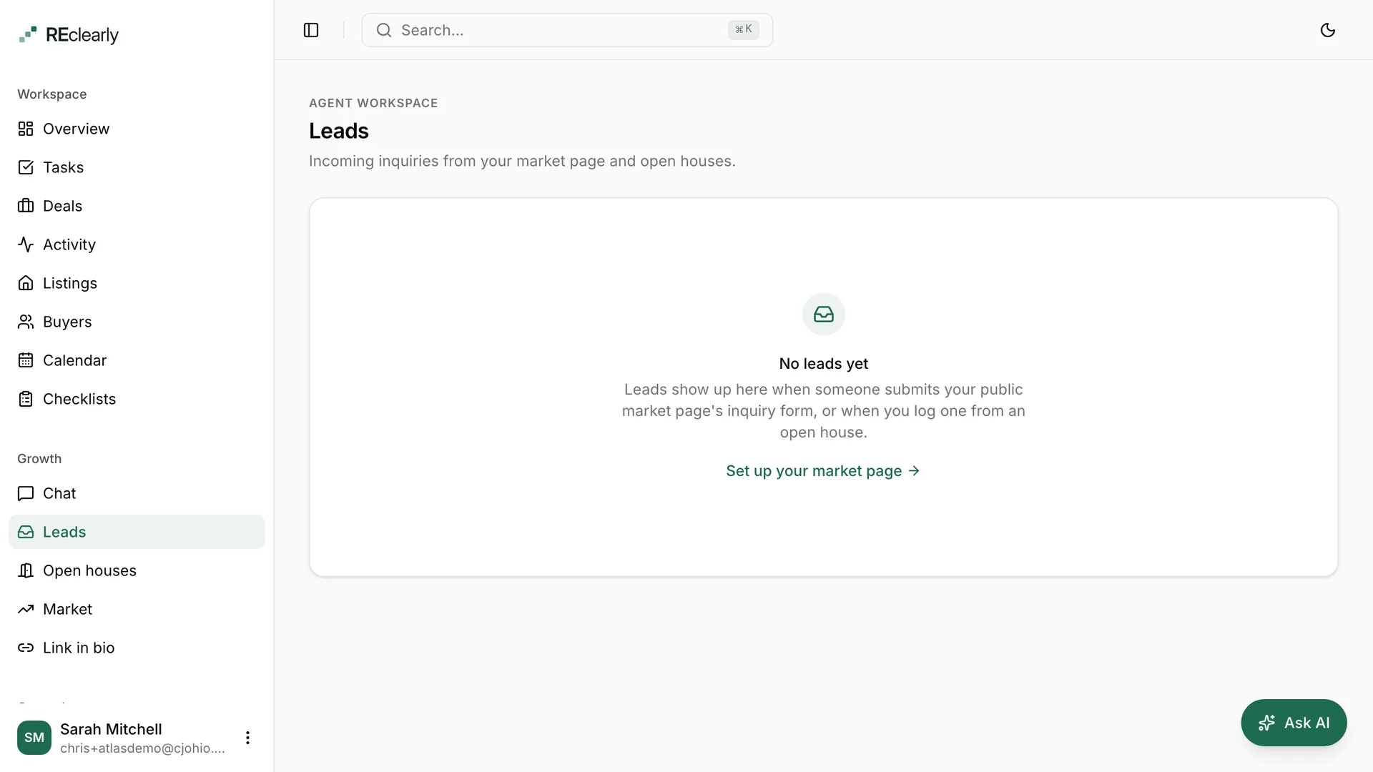Select Leads inbox icon in sidebar
This screenshot has width=1373, height=772.
pos(26,532)
